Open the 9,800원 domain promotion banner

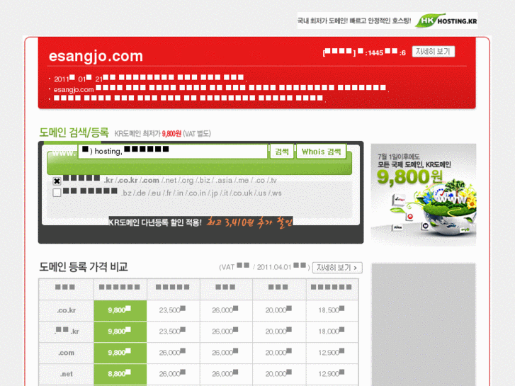point(424,195)
